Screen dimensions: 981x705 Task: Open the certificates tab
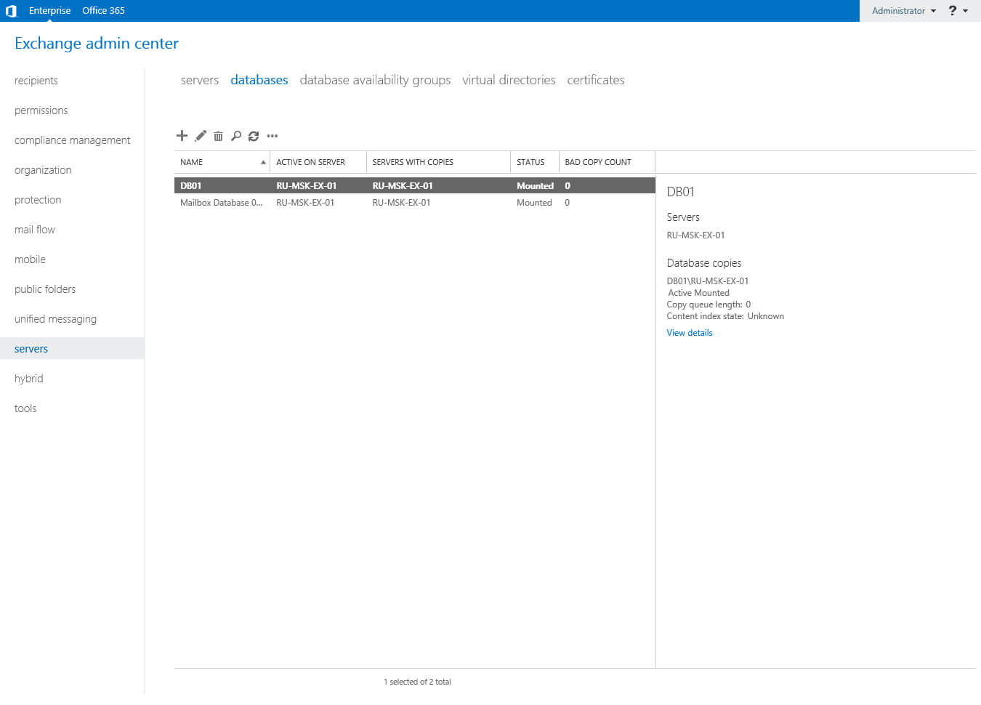click(x=596, y=80)
